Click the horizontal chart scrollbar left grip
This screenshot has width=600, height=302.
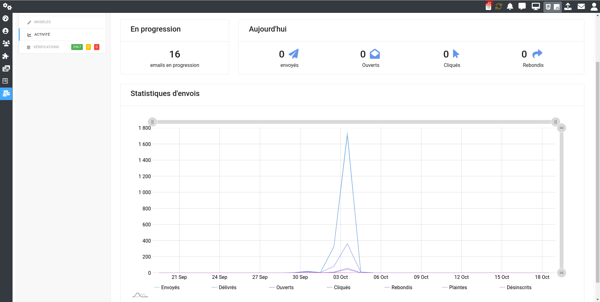pyautogui.click(x=152, y=122)
